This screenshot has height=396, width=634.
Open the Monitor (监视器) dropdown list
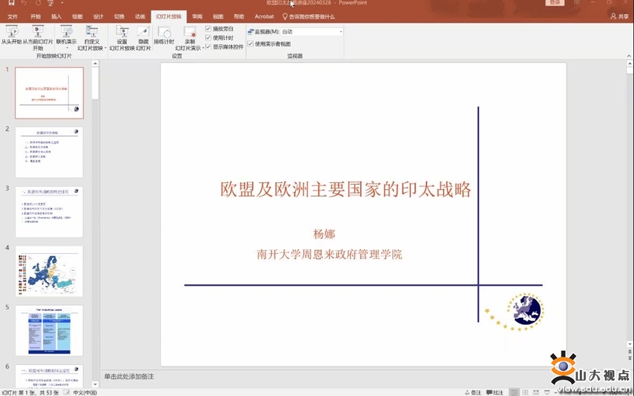[340, 32]
